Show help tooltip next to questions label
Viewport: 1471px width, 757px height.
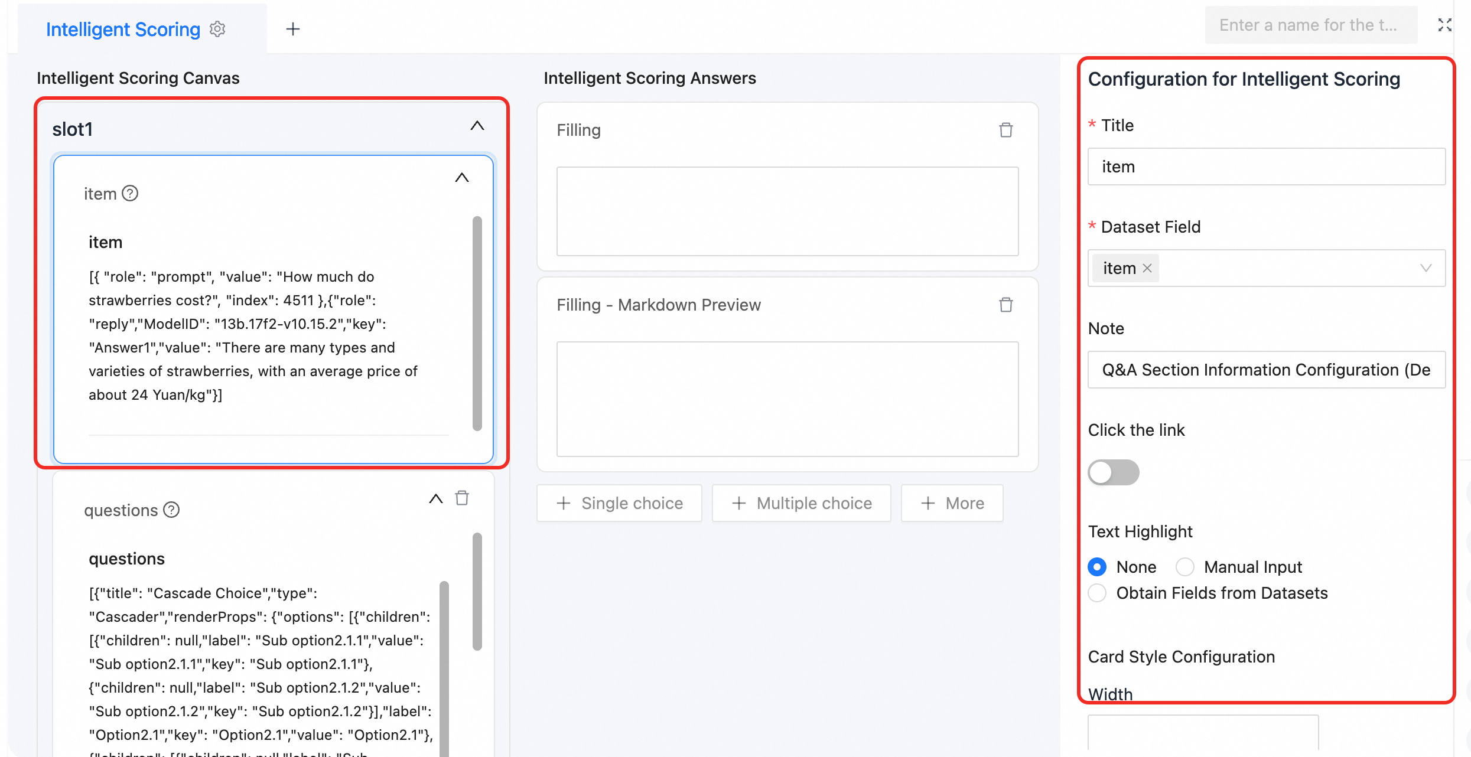(x=171, y=510)
